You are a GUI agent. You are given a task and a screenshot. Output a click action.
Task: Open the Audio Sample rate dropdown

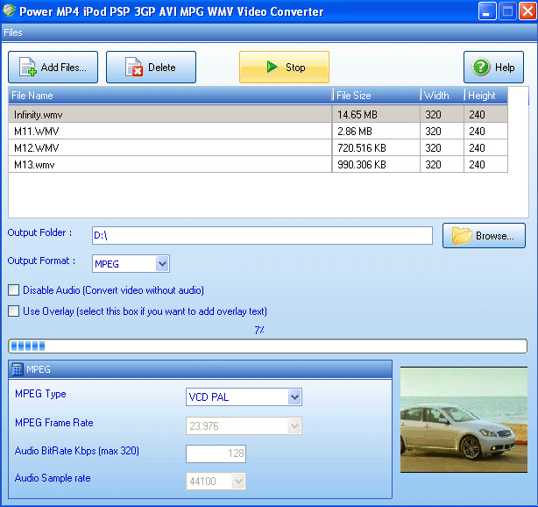click(x=238, y=481)
